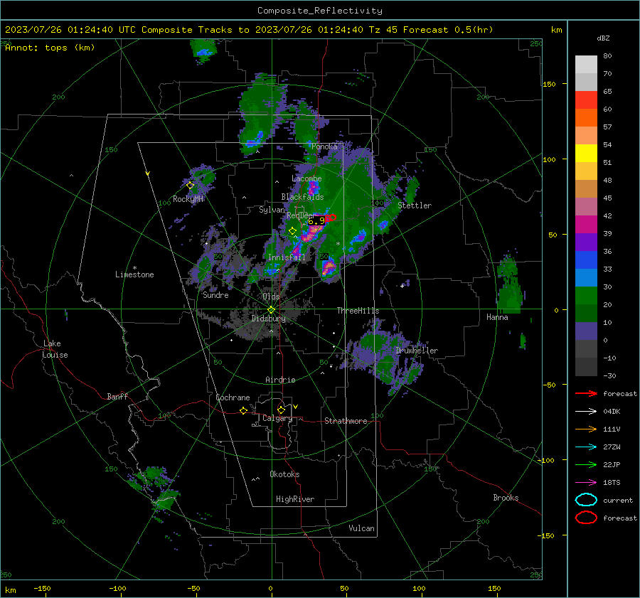Click the yellow diamond marker above Calgary
This screenshot has height=598, width=640.
pos(281,410)
